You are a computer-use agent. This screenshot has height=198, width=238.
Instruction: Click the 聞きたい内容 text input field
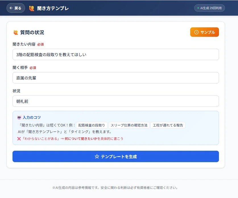click(115, 55)
